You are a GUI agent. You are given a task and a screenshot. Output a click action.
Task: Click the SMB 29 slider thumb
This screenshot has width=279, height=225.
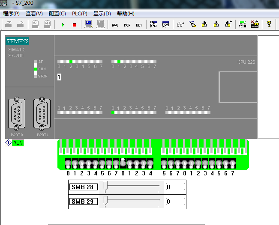[x=105, y=201]
